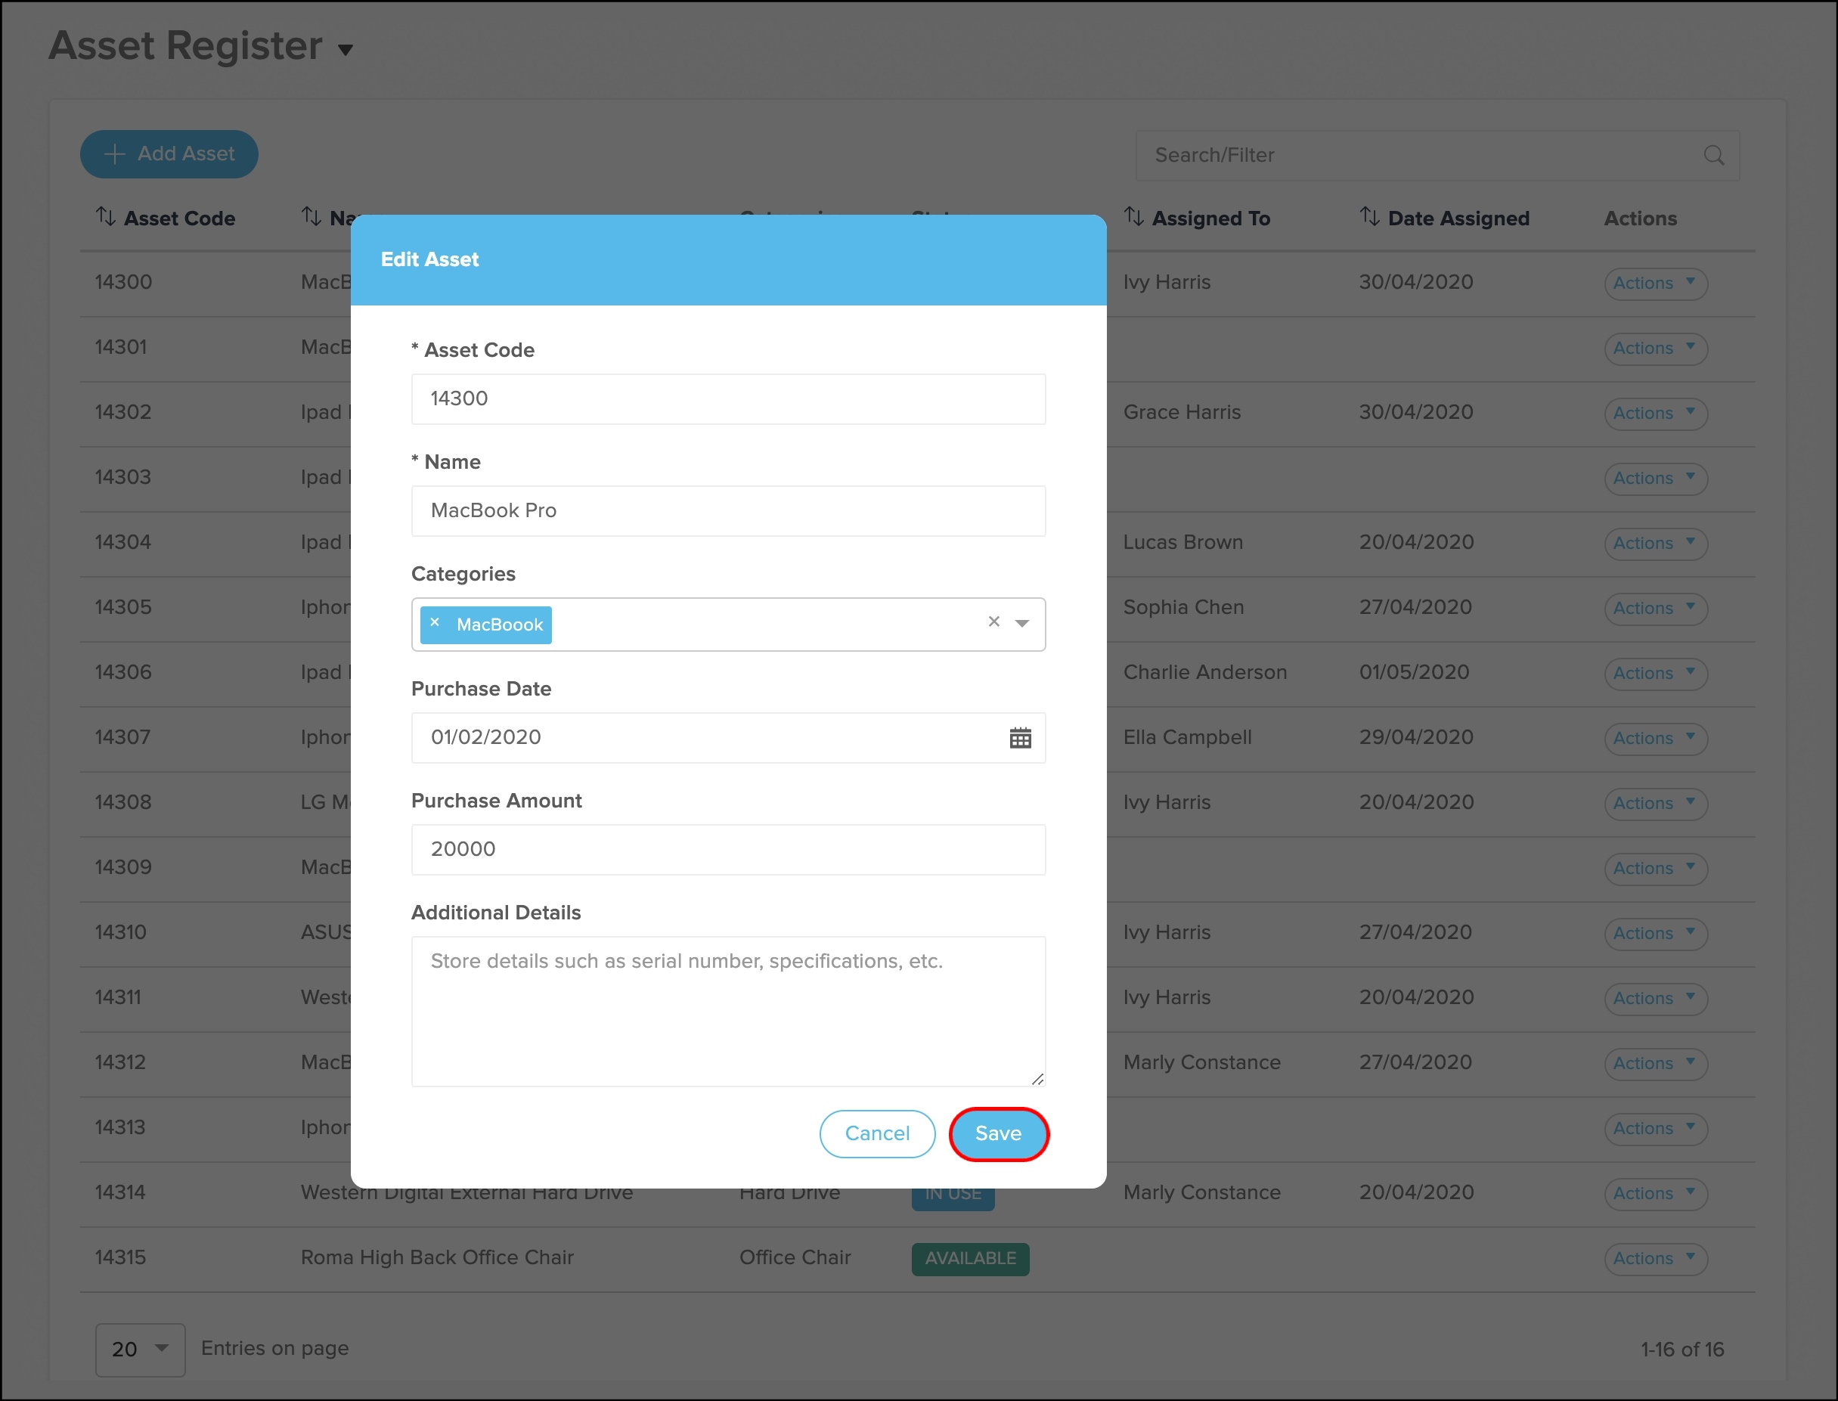This screenshot has height=1401, width=1838.
Task: Click the Search/Filter box
Action: [1418, 155]
